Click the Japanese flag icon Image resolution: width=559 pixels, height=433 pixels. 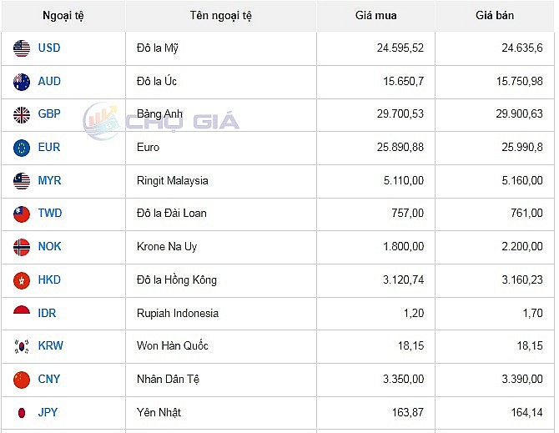point(22,412)
